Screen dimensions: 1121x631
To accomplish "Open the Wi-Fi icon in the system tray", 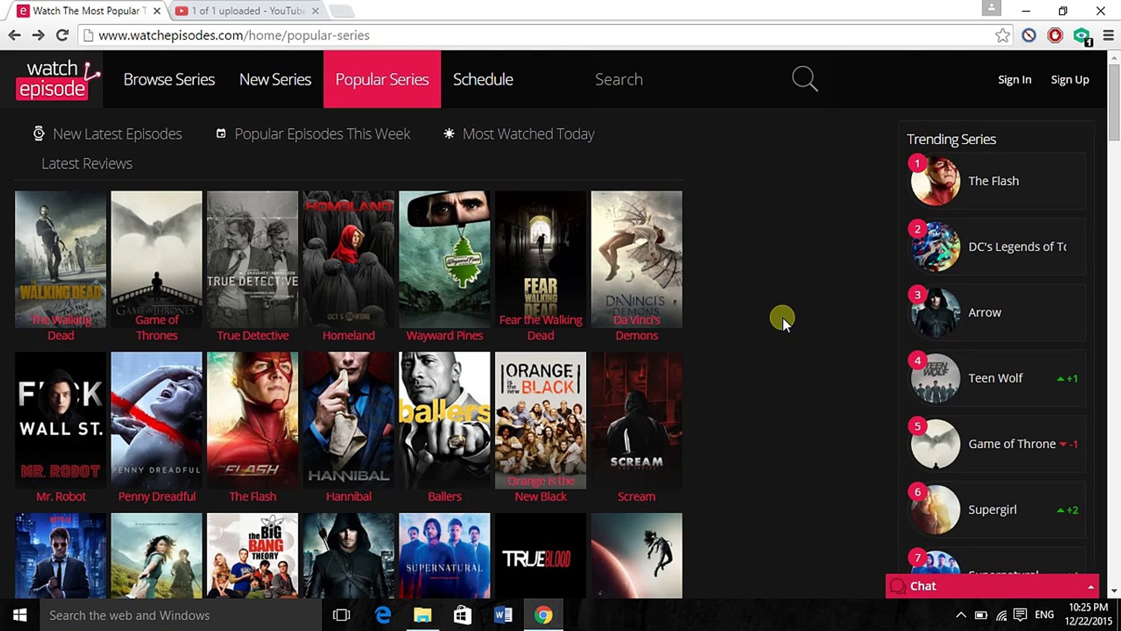I will click(x=1002, y=615).
